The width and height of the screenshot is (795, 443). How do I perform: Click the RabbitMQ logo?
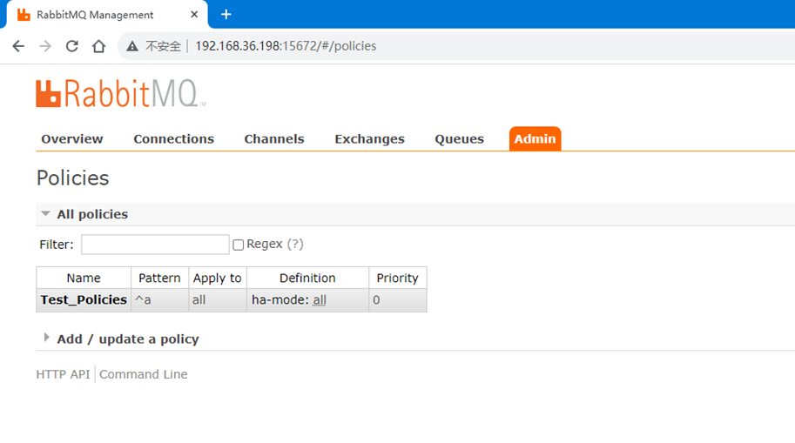(x=121, y=93)
